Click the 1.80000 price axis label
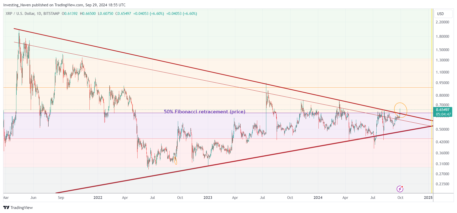457x213 pixels. (x=442, y=37)
